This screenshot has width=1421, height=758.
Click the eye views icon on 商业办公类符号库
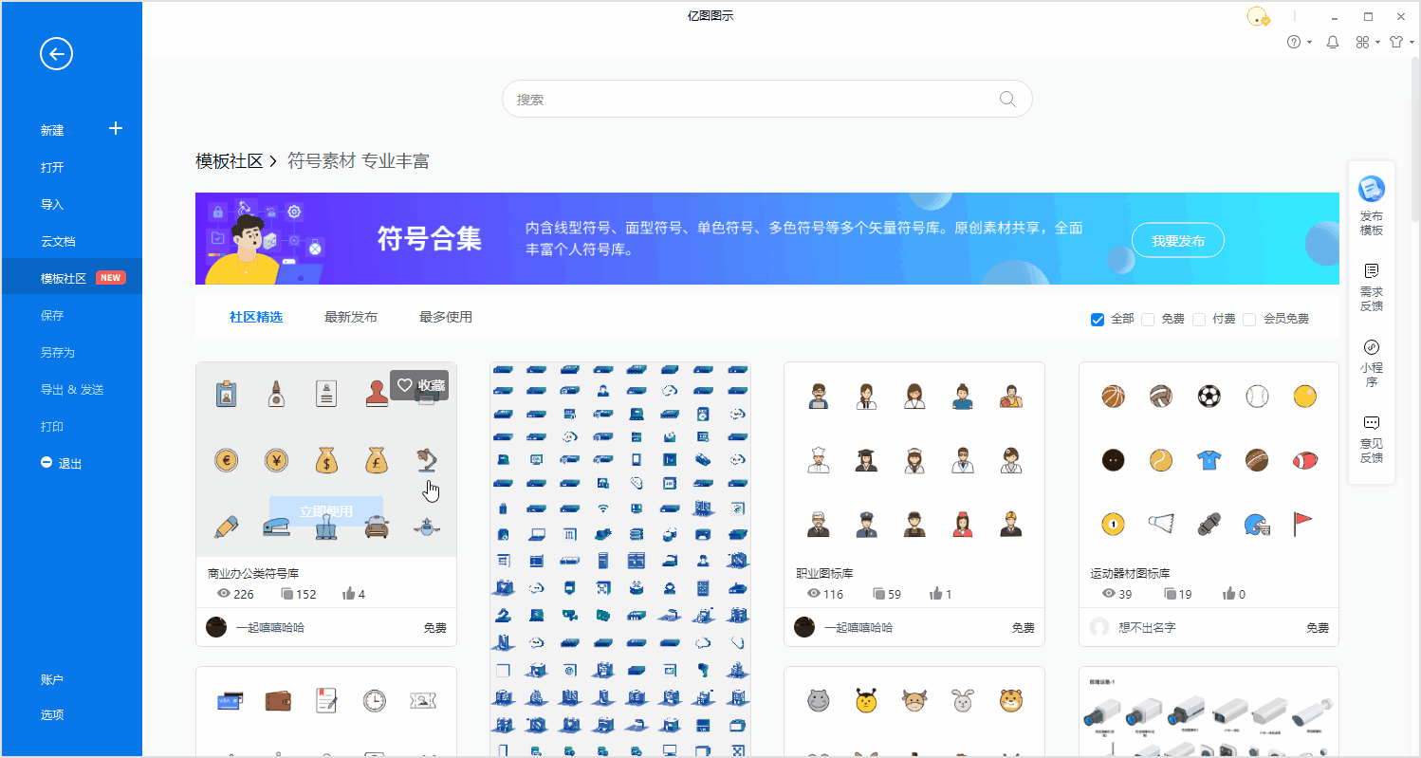point(224,594)
